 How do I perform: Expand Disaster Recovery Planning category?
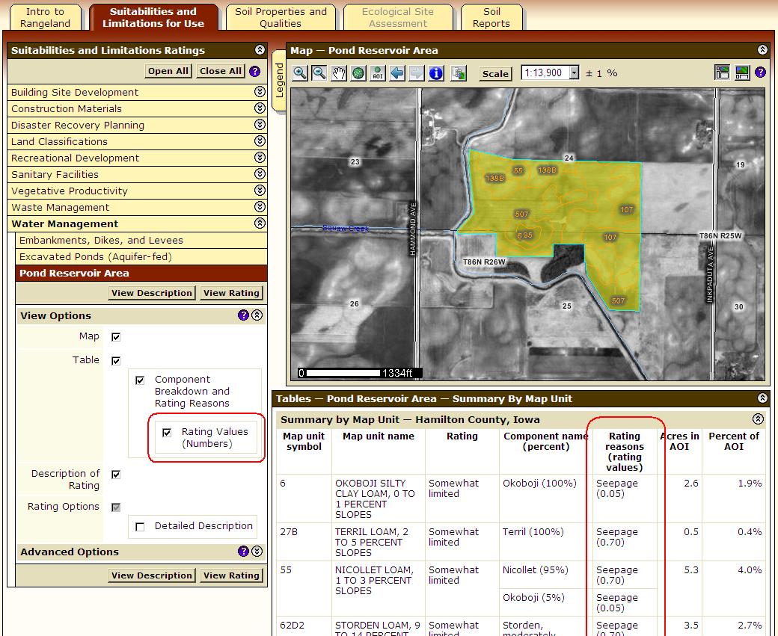click(260, 124)
